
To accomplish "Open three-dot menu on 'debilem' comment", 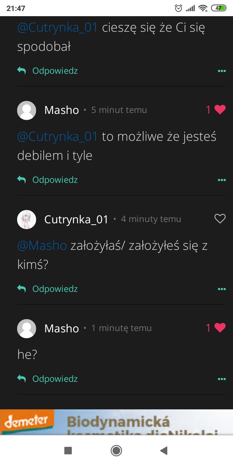I will 222,180.
